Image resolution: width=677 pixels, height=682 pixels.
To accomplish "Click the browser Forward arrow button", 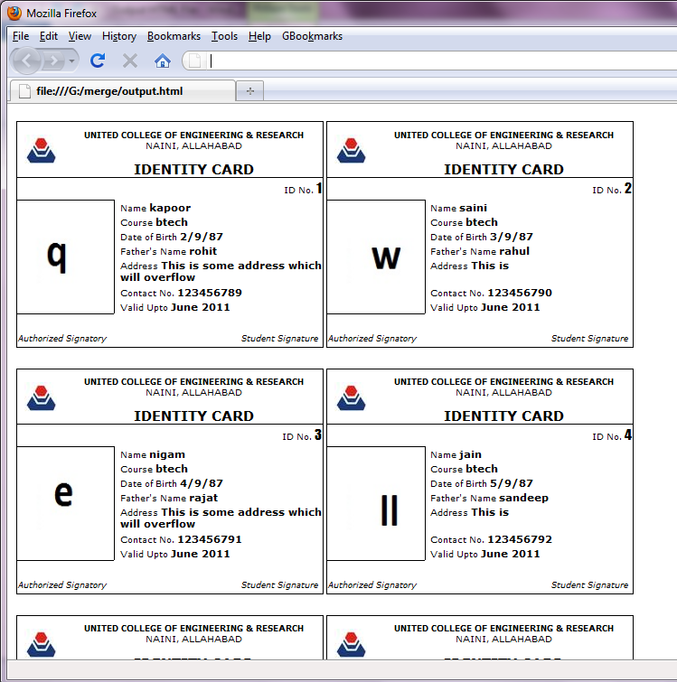I will (x=53, y=61).
